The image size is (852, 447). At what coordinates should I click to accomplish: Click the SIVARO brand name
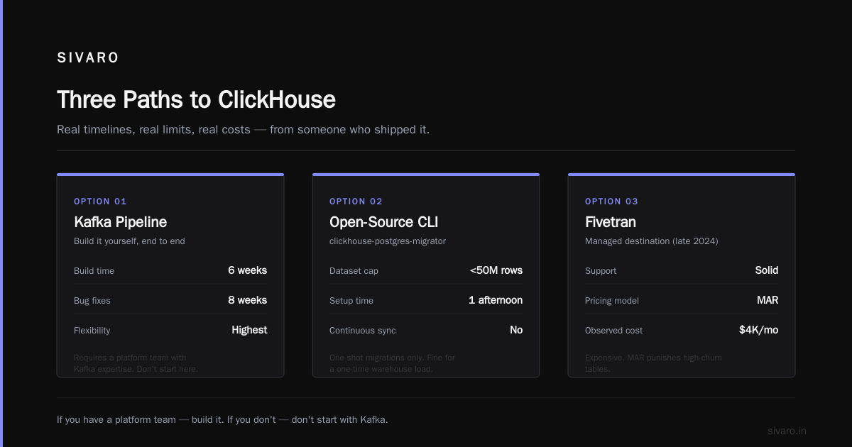88,58
